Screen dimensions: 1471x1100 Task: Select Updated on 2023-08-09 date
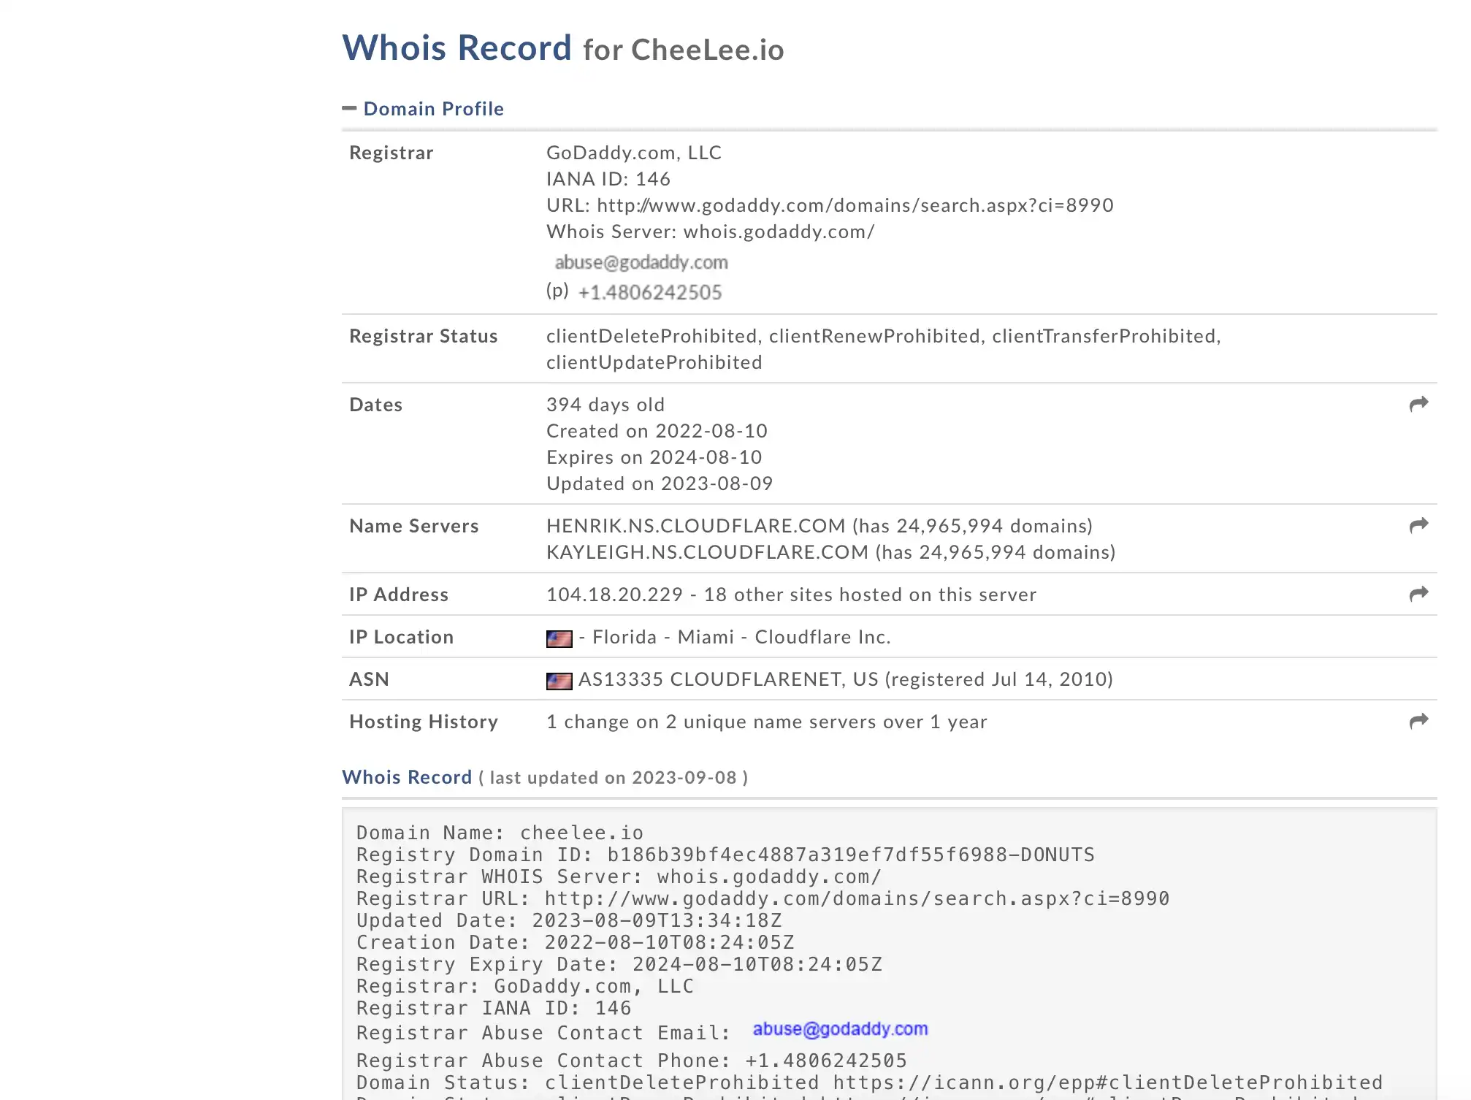660,484
